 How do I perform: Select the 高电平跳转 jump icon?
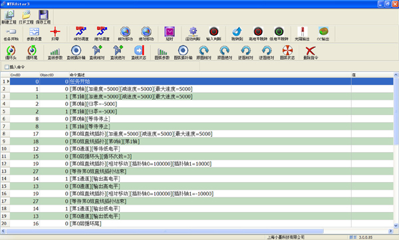tap(258, 34)
